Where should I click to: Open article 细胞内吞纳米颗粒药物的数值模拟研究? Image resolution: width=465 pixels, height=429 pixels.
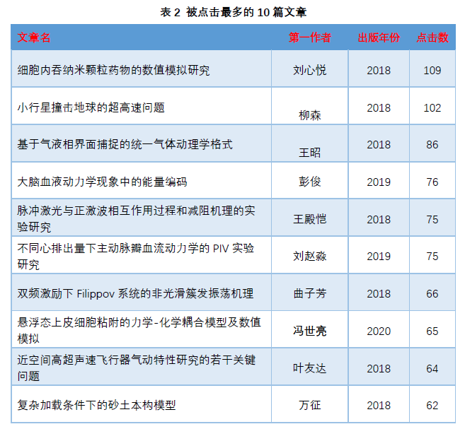[113, 71]
